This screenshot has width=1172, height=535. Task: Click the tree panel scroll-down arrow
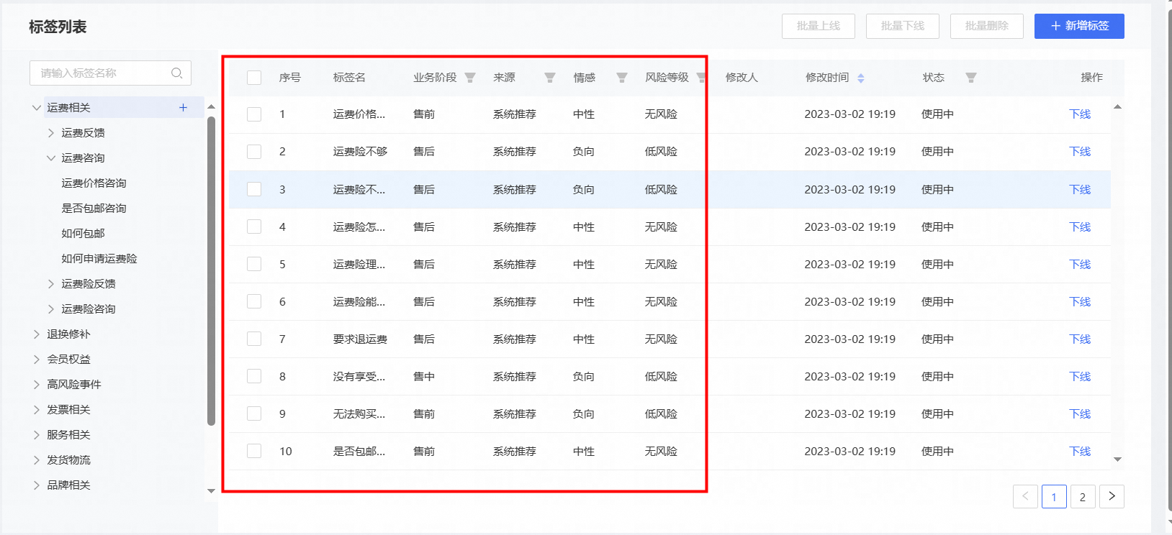[211, 491]
